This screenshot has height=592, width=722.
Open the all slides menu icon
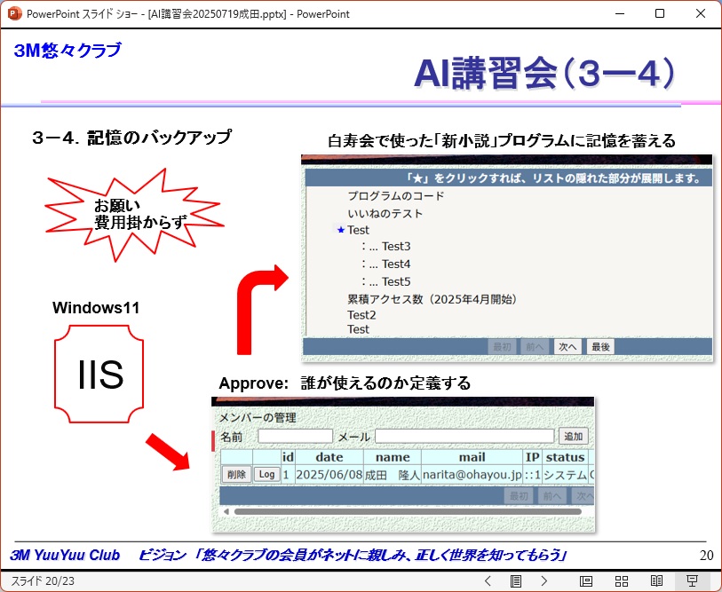[516, 581]
